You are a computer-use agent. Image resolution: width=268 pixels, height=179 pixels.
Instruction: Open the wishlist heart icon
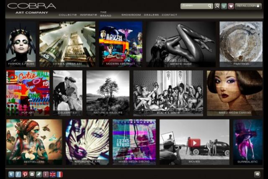tap(231, 6)
